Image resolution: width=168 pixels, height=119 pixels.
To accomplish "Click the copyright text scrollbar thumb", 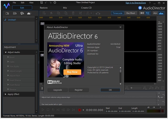I will pos(121,71).
